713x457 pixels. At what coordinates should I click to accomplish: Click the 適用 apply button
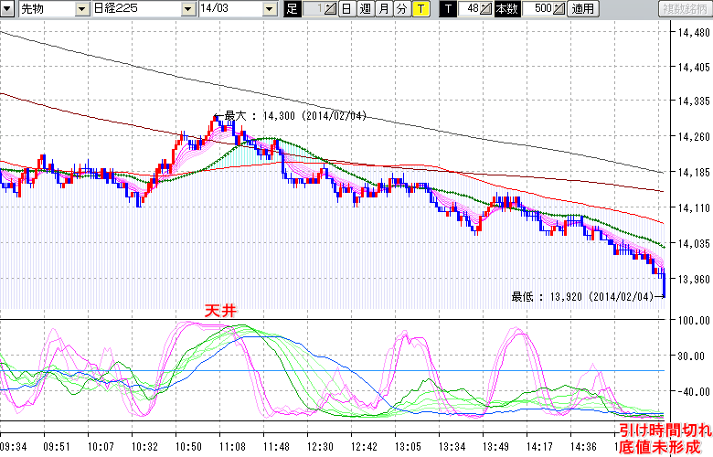(x=581, y=9)
